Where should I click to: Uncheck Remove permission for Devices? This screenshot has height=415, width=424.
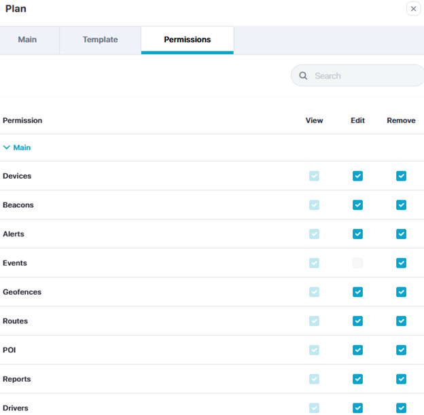pyautogui.click(x=401, y=176)
